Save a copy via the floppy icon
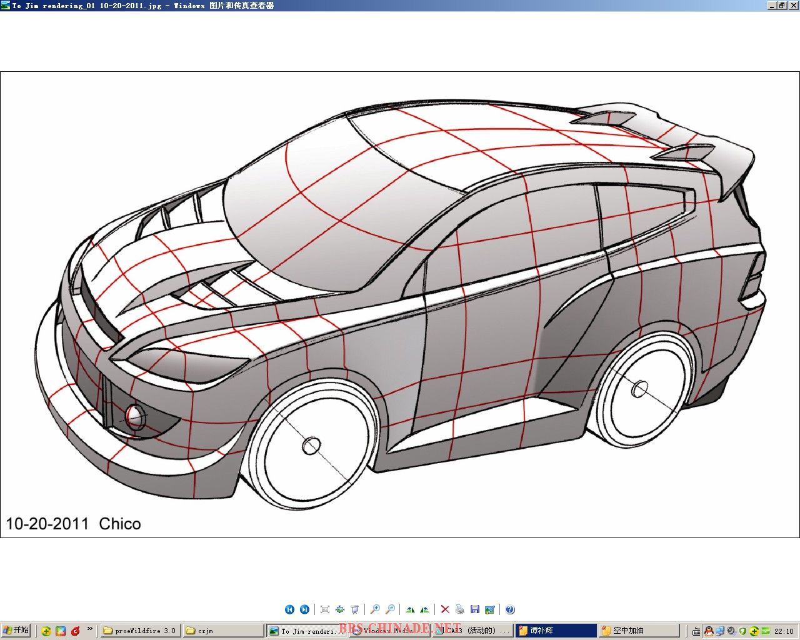 pyautogui.click(x=475, y=609)
